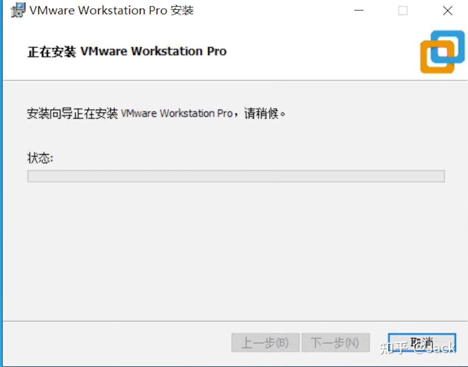The width and height of the screenshot is (468, 367).
Task: Click the title bar text VMware Workstation Pro 安装
Action: pos(112,11)
